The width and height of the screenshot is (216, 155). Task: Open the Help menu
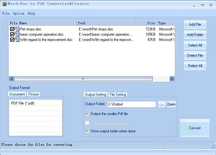32,13
